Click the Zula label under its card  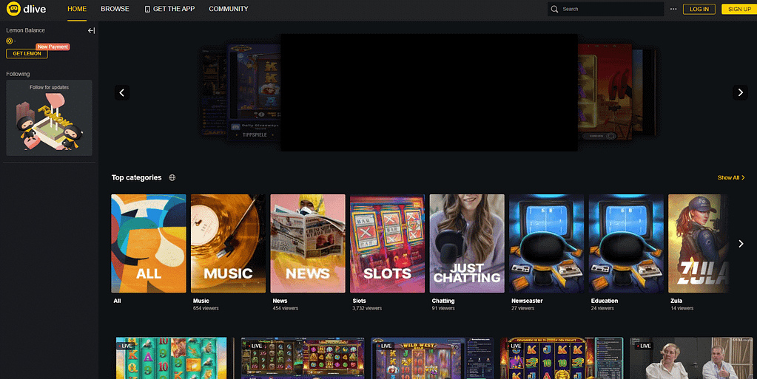[x=676, y=301]
